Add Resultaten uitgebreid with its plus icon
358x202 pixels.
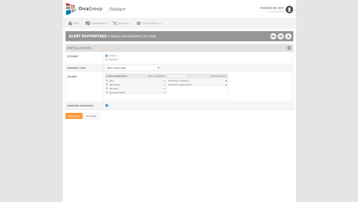click(226, 81)
